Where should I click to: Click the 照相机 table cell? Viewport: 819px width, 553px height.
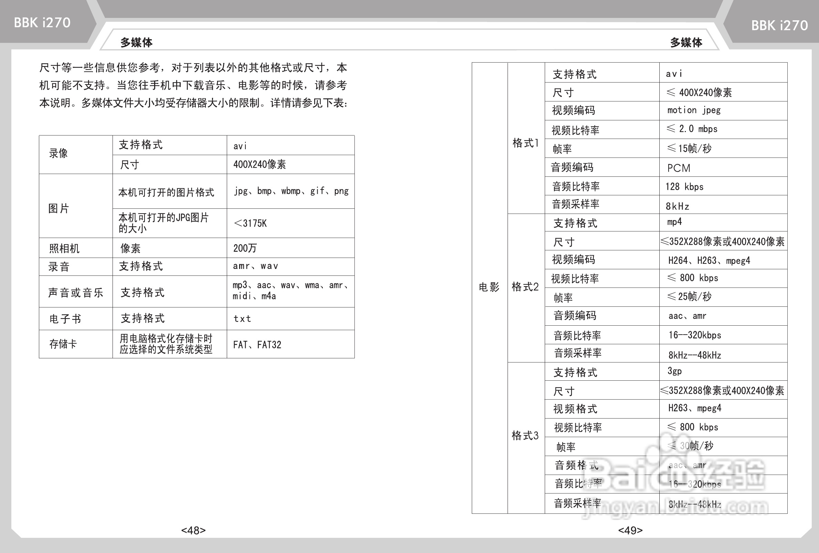click(64, 248)
